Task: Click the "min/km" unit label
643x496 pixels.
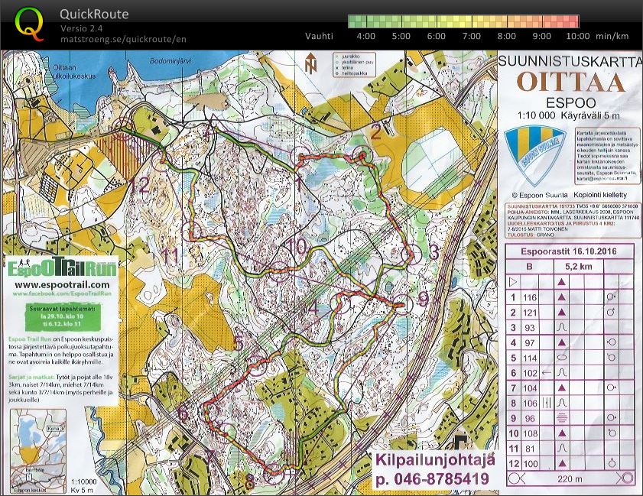Action: click(612, 36)
